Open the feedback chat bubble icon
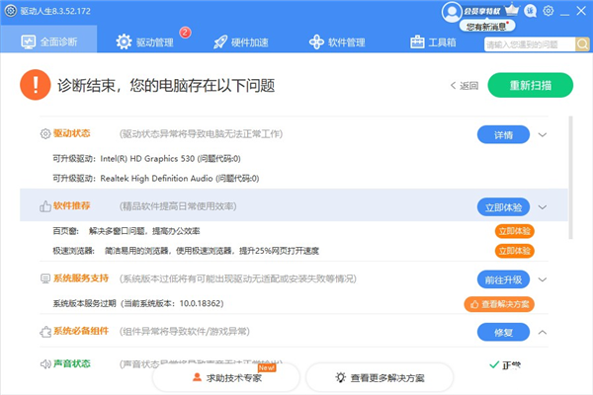 coord(530,11)
